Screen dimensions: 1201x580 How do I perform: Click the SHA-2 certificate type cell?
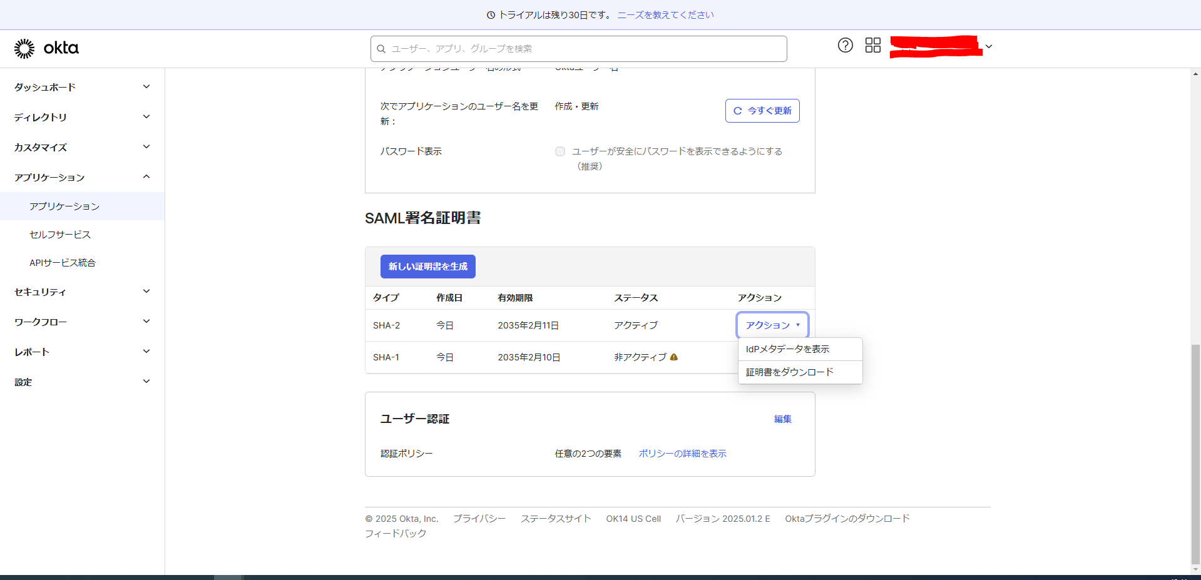(x=386, y=325)
